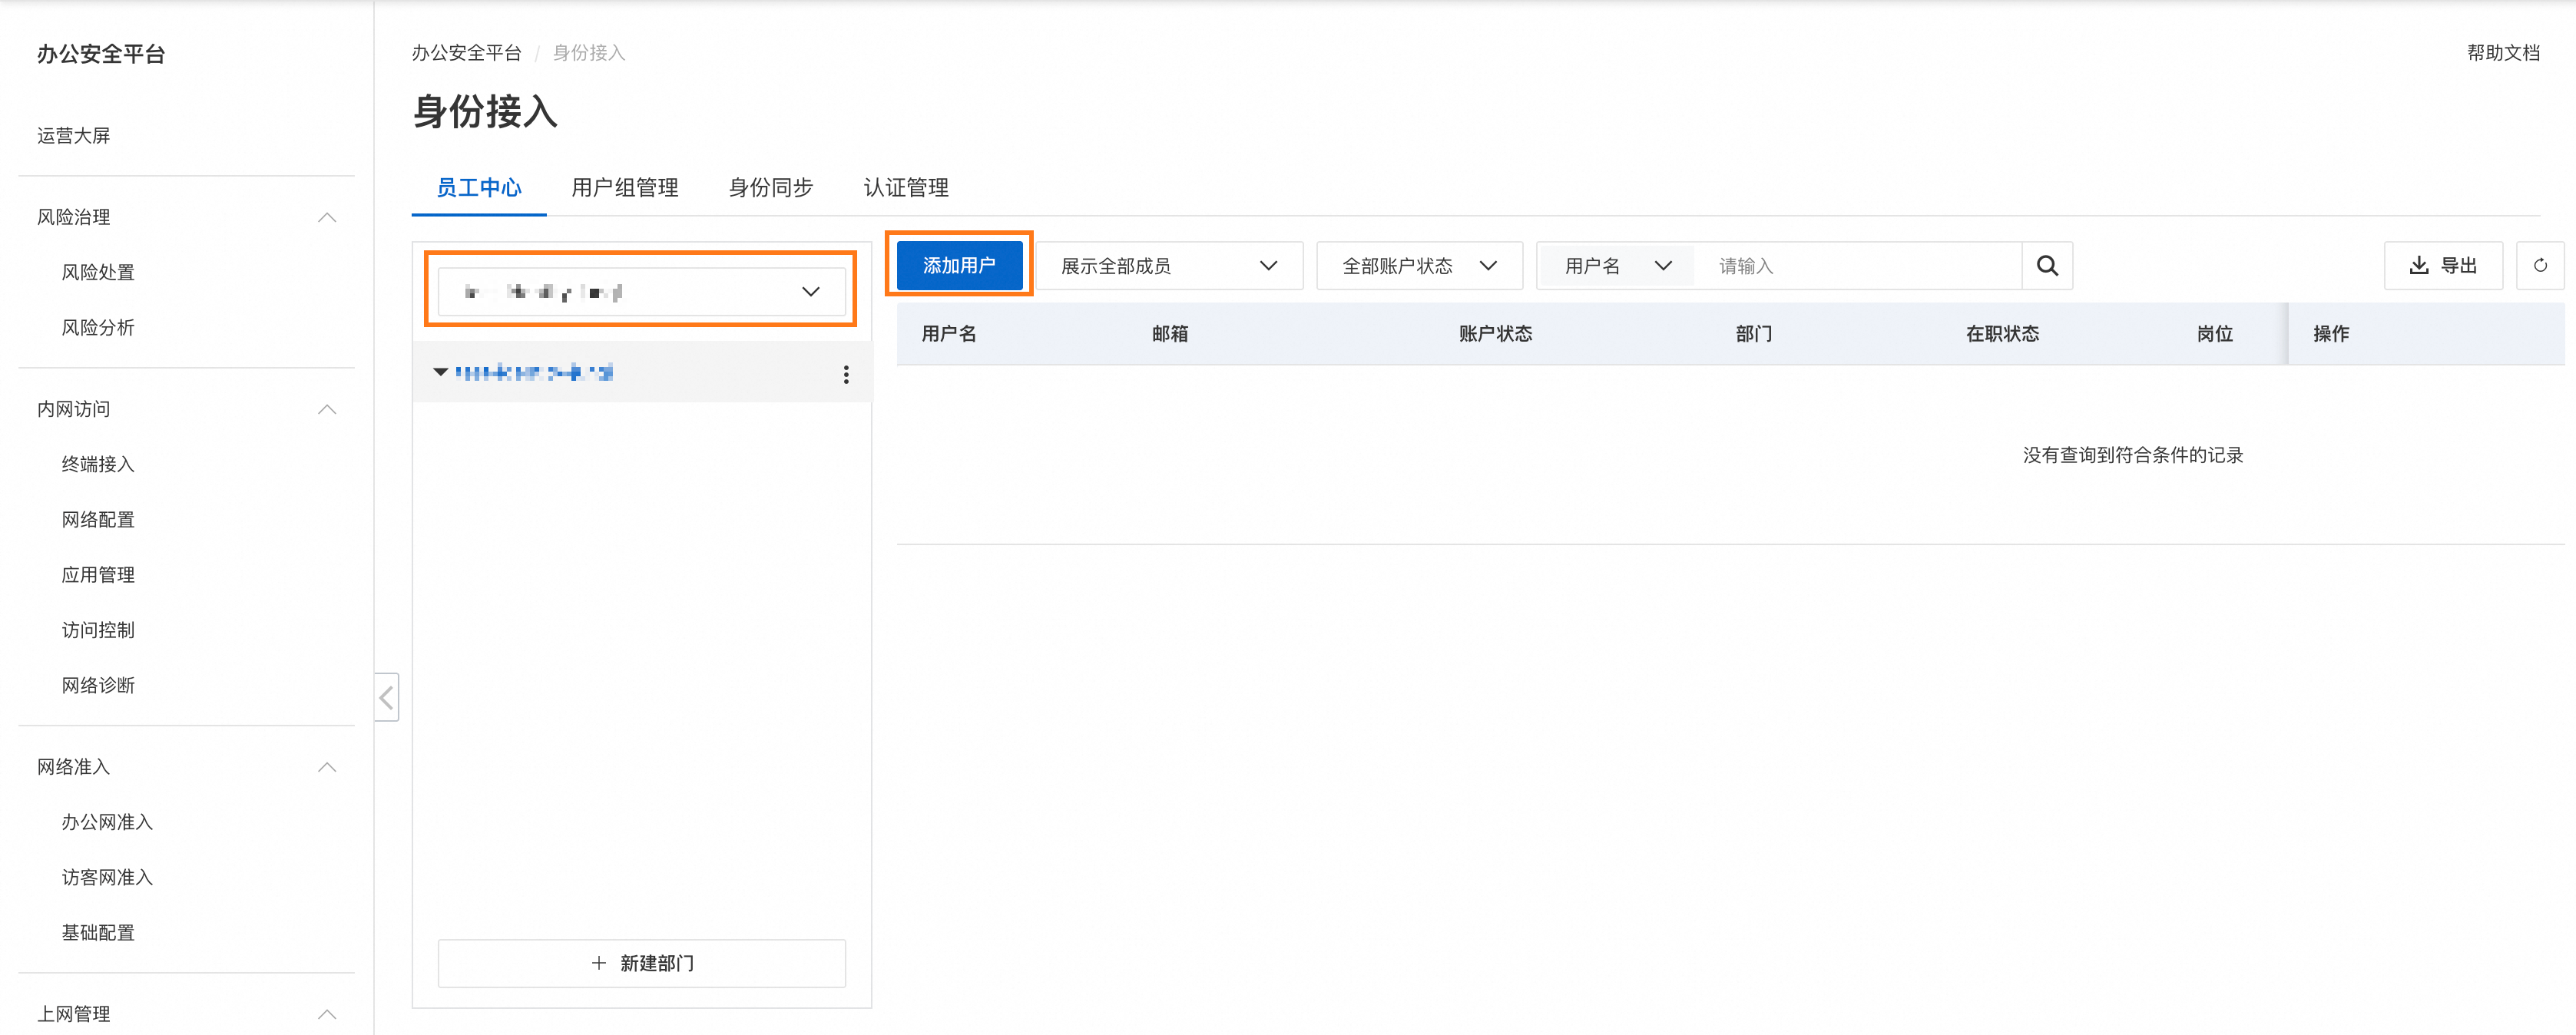Open the identity source dropdown in left panel

641,292
